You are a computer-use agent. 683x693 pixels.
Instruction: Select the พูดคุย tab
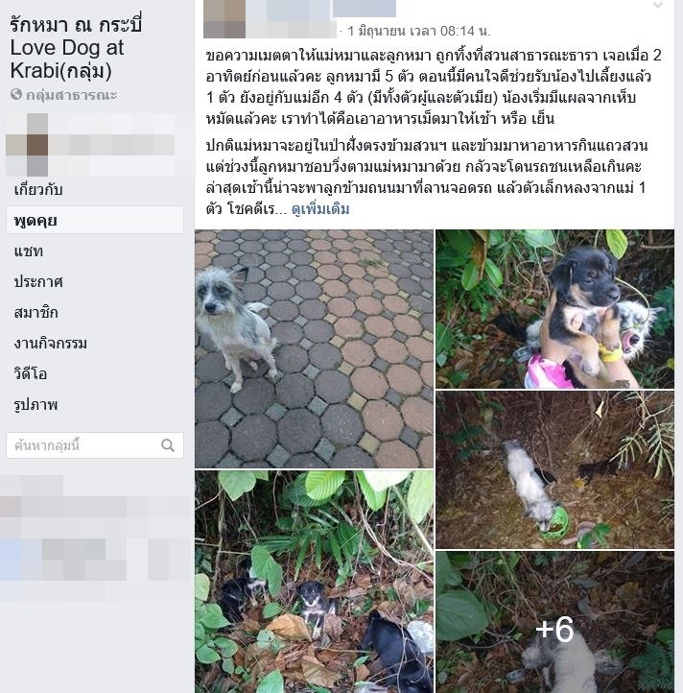(x=95, y=220)
